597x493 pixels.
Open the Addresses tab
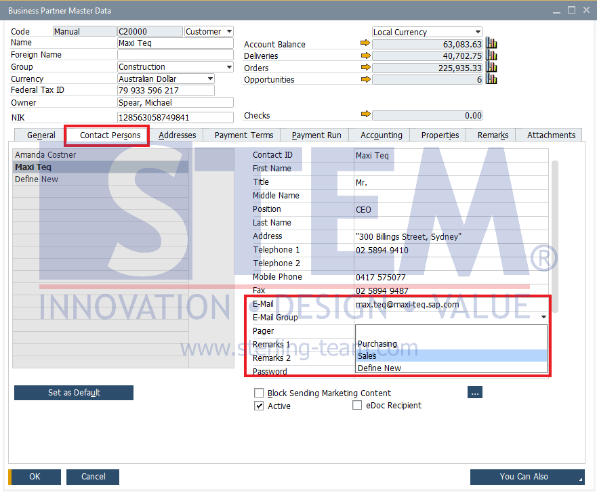(x=177, y=135)
